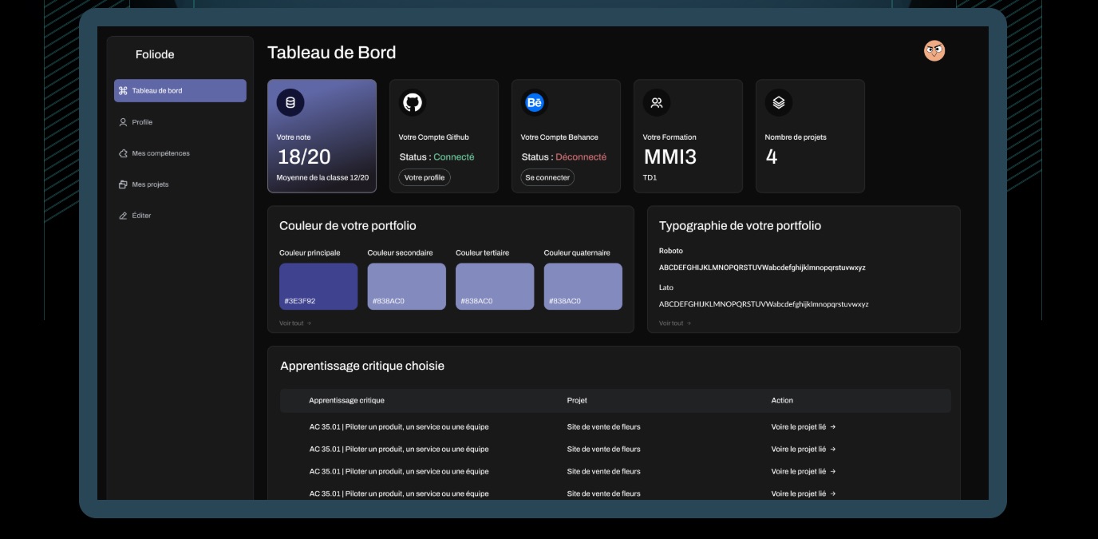Click the Votre profile button
This screenshot has height=539, width=1098.
point(425,178)
